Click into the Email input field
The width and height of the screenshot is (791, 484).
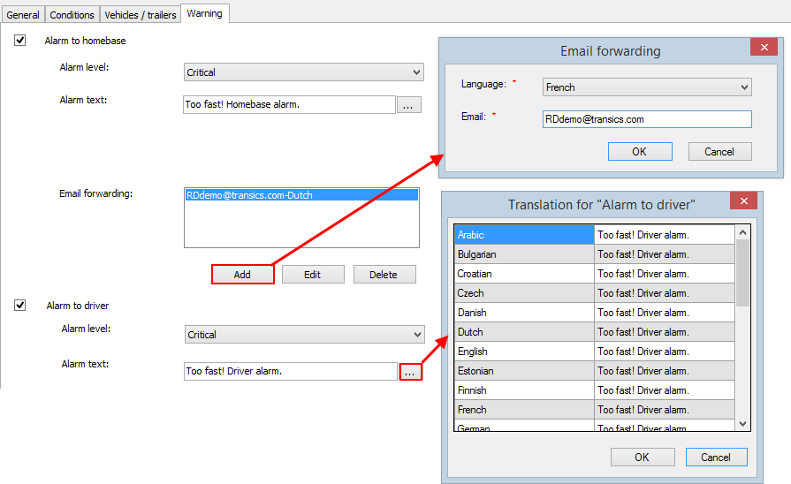(647, 119)
